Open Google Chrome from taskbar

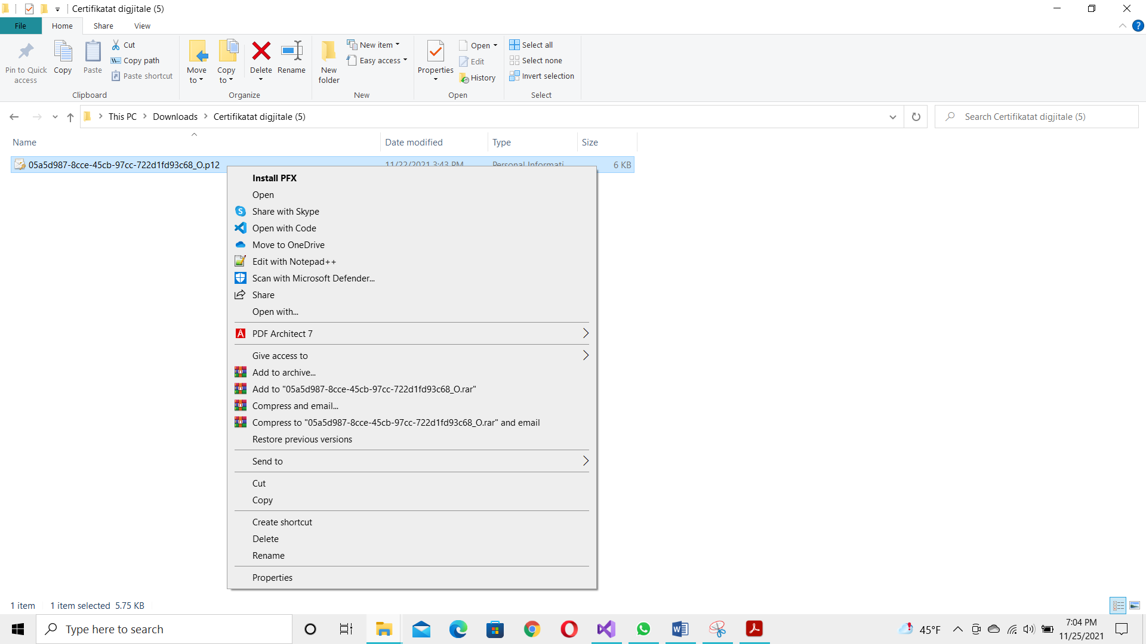532,629
